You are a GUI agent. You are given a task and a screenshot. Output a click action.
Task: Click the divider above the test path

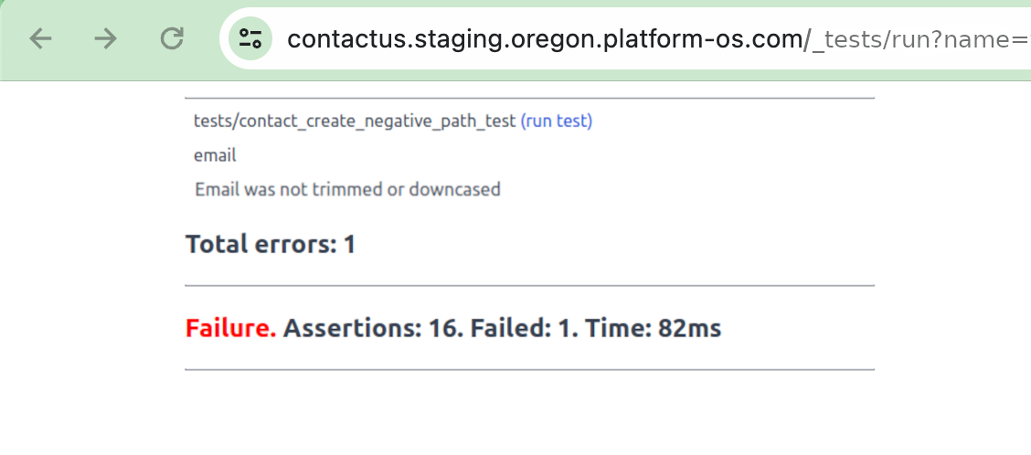[529, 98]
